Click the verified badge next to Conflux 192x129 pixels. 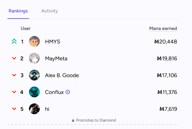pyautogui.click(x=68, y=92)
